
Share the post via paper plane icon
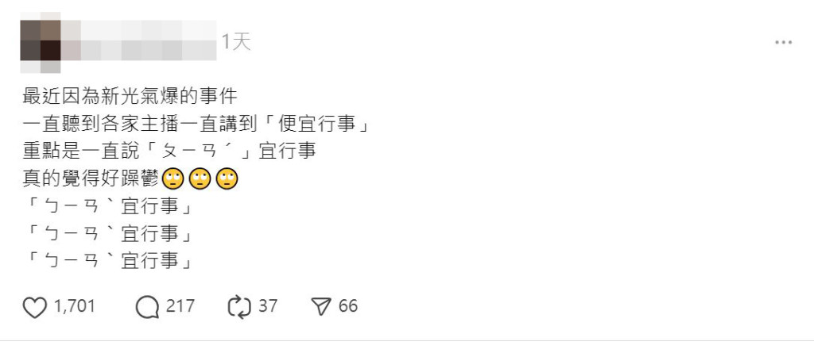[321, 307]
